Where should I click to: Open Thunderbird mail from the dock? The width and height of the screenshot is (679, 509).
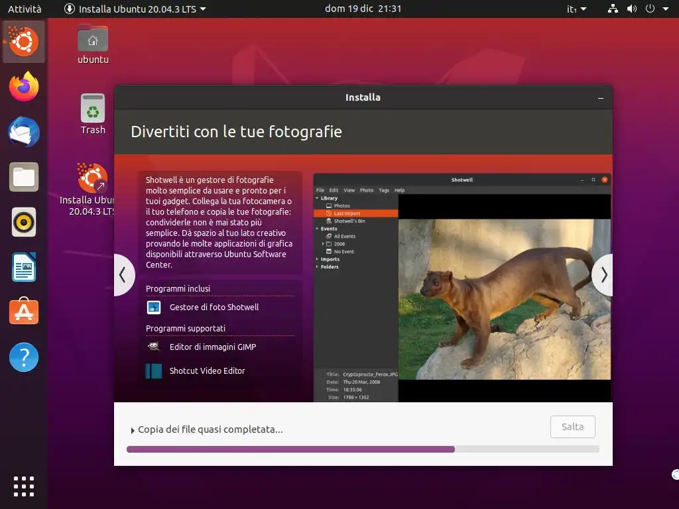point(24,132)
